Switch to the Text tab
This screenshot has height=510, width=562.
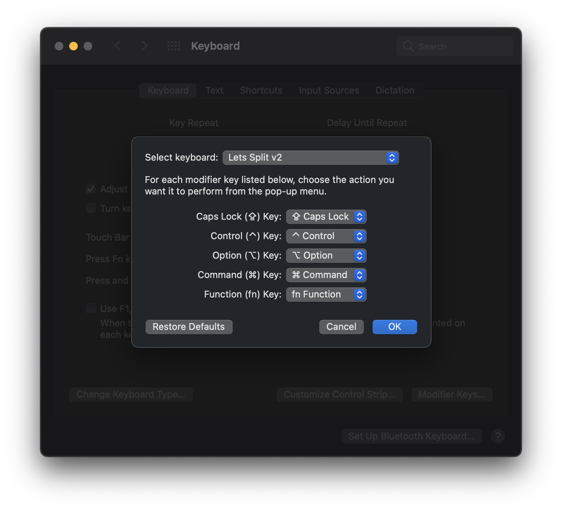click(214, 90)
